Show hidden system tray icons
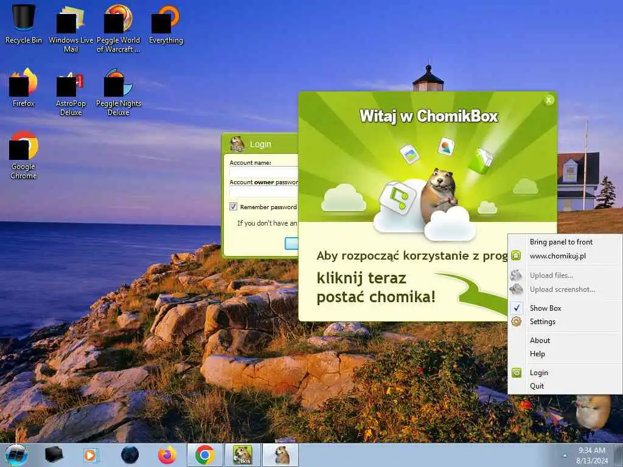 click(x=565, y=455)
